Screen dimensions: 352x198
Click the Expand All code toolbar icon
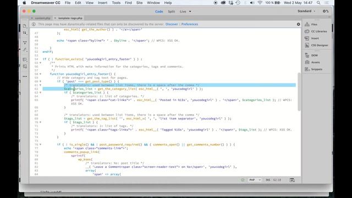(25, 42)
